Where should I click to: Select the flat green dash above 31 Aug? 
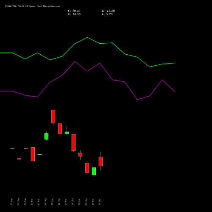pos(26,149)
